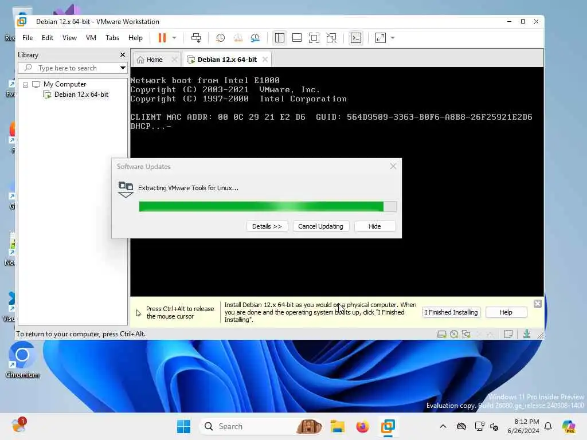The image size is (587, 440).
Task: Select Debian 12.x 64-bit in library tree
Action: pos(81,95)
